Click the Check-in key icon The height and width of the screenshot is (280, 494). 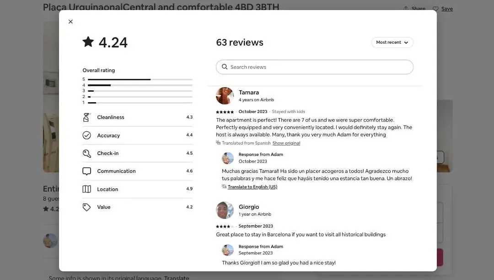click(86, 153)
